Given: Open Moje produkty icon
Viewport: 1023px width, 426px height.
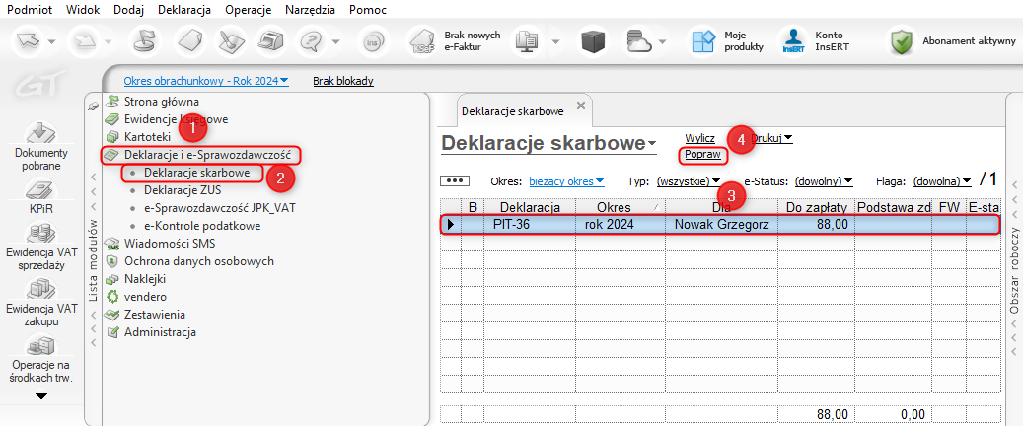Looking at the screenshot, I should [x=704, y=41].
